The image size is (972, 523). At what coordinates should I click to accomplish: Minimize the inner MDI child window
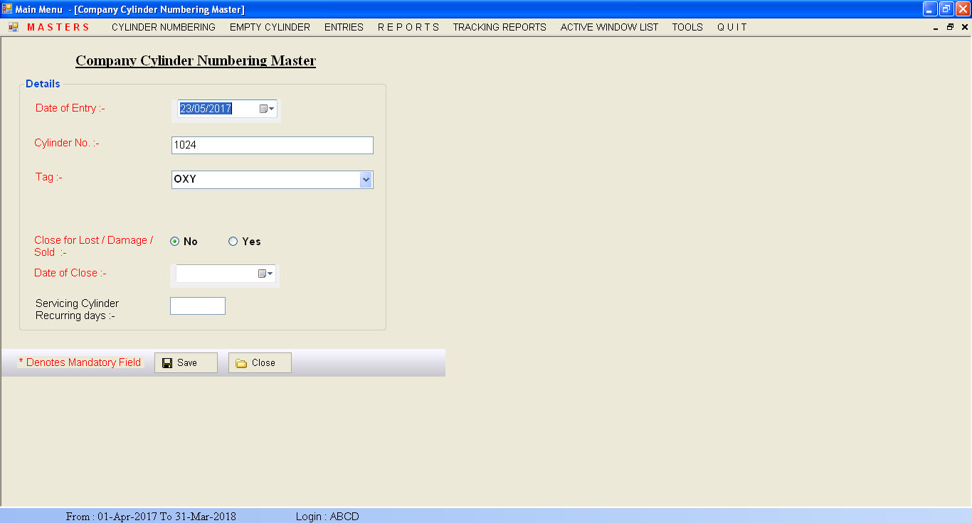coord(935,27)
